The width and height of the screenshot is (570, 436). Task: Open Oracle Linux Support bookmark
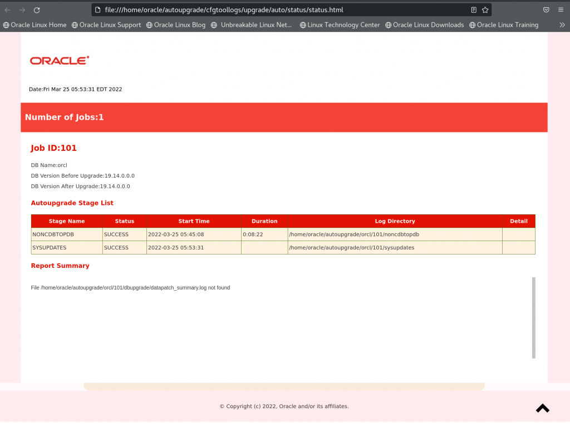[x=106, y=25]
